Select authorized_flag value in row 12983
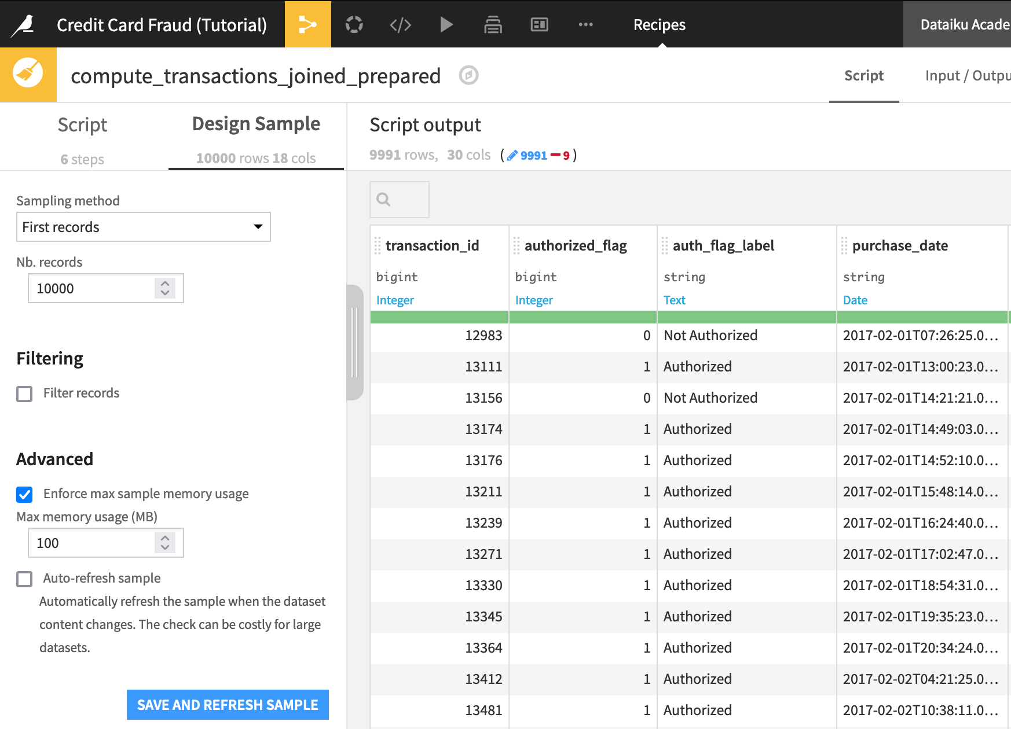 (x=583, y=336)
